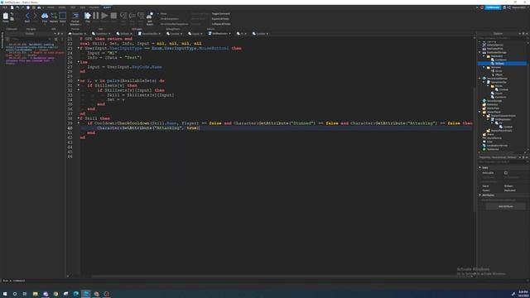530x298 pixels.
Task: Click the Paste clipboard icon
Action: [6, 16]
